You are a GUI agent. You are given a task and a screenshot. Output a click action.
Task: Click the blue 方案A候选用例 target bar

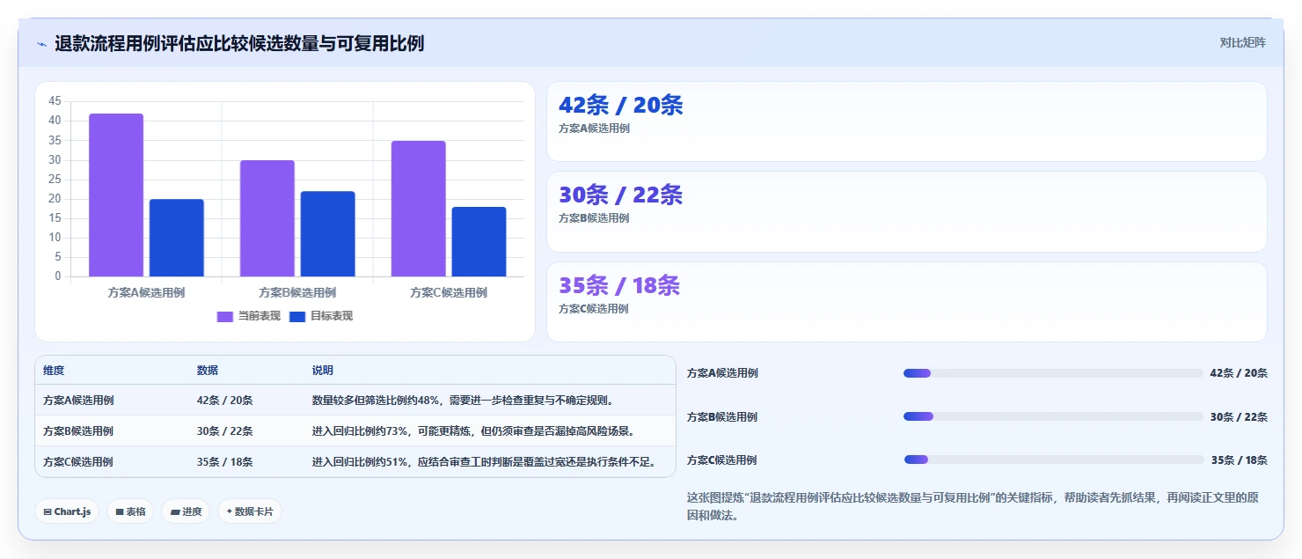coord(177,238)
